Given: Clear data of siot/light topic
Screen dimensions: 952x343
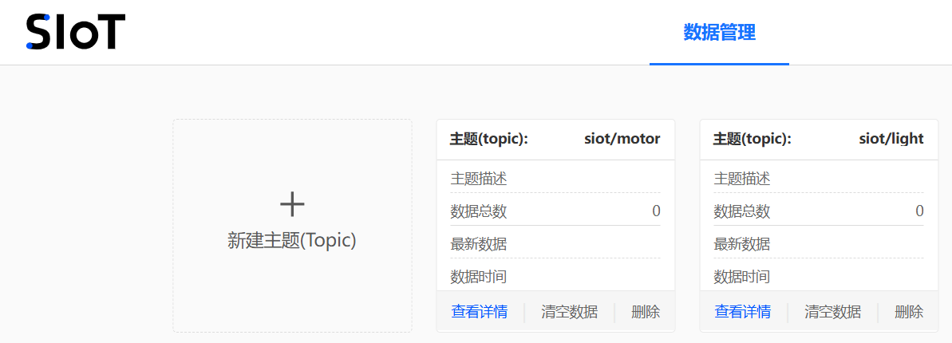Looking at the screenshot, I should pos(833,313).
